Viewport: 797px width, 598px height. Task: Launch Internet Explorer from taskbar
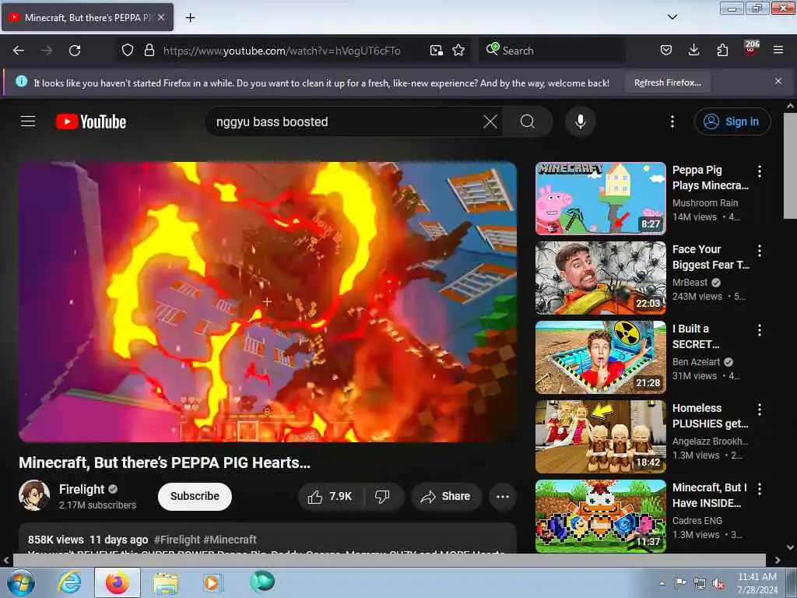click(x=69, y=582)
